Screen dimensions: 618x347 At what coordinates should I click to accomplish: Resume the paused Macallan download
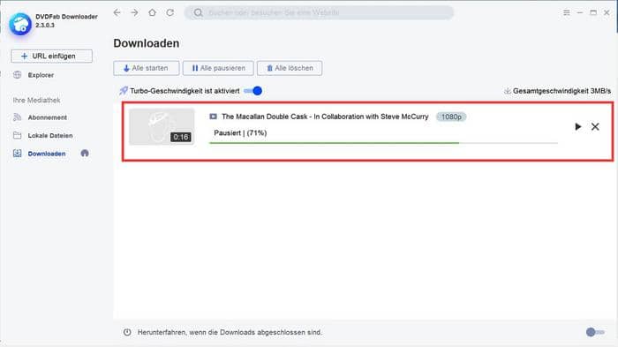pyautogui.click(x=577, y=126)
